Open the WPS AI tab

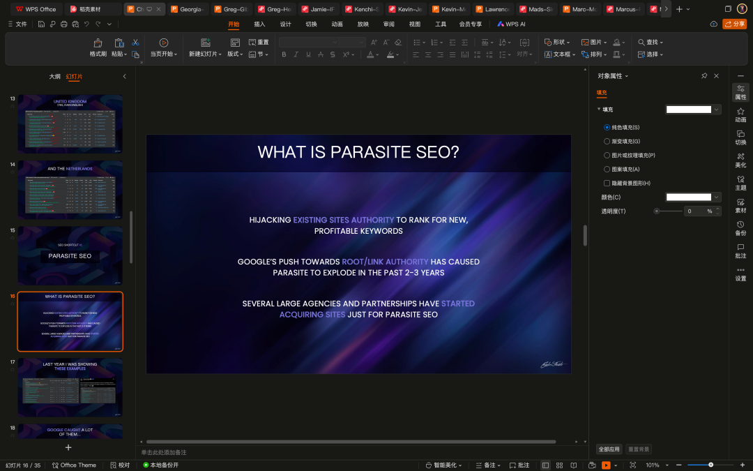click(511, 24)
